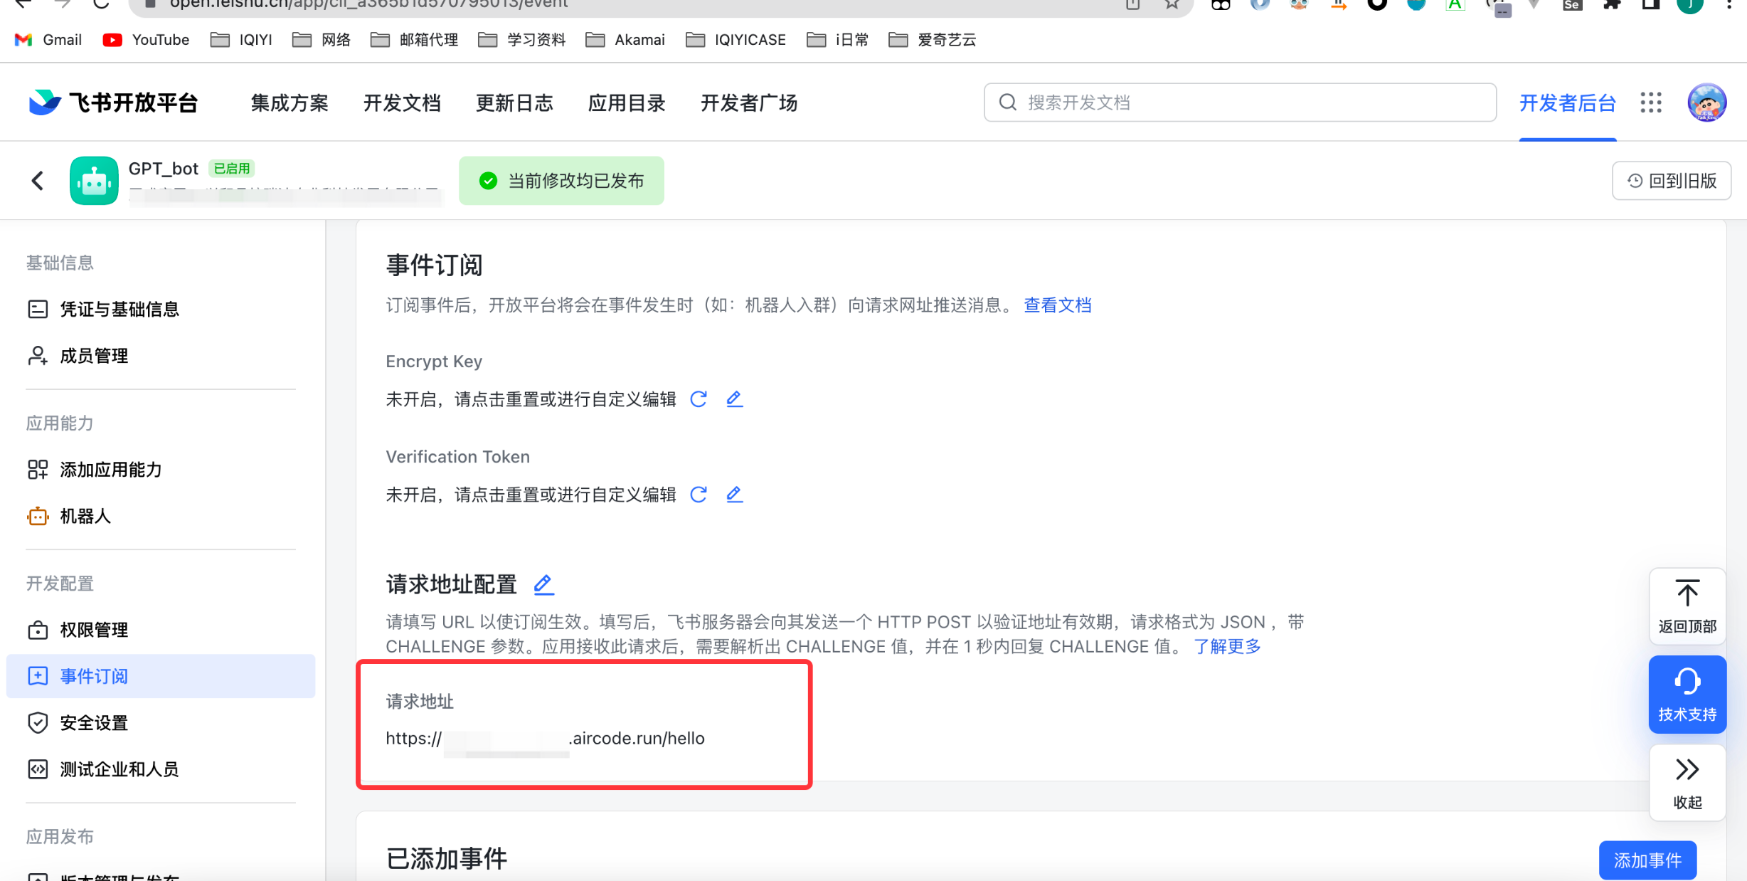
Task: Open 开发文档 in top navigation
Action: coord(402,103)
